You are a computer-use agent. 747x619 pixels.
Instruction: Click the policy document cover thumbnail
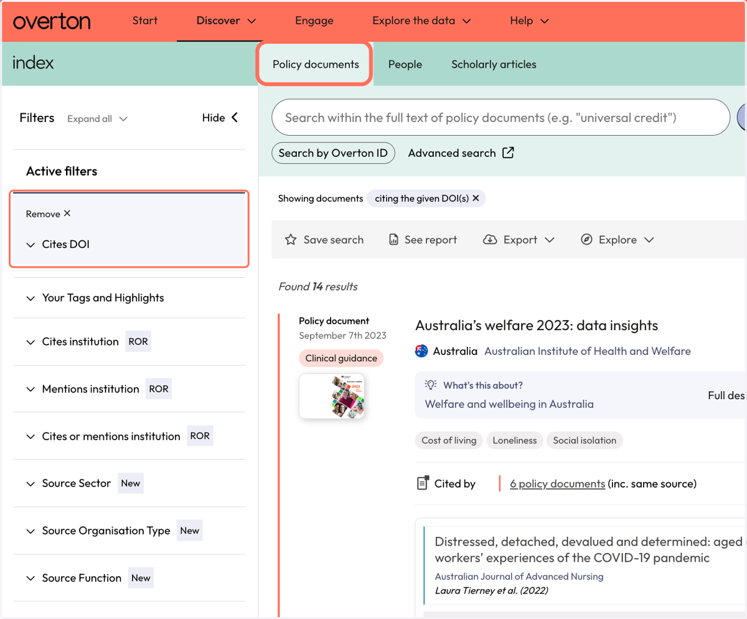point(332,396)
